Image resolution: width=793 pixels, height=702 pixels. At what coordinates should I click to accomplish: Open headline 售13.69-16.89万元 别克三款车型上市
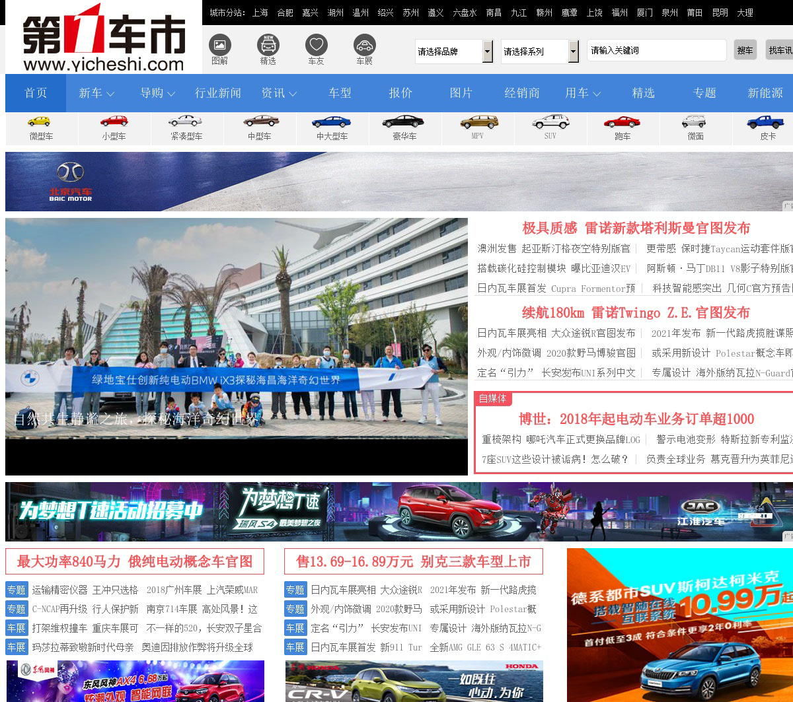pyautogui.click(x=414, y=561)
